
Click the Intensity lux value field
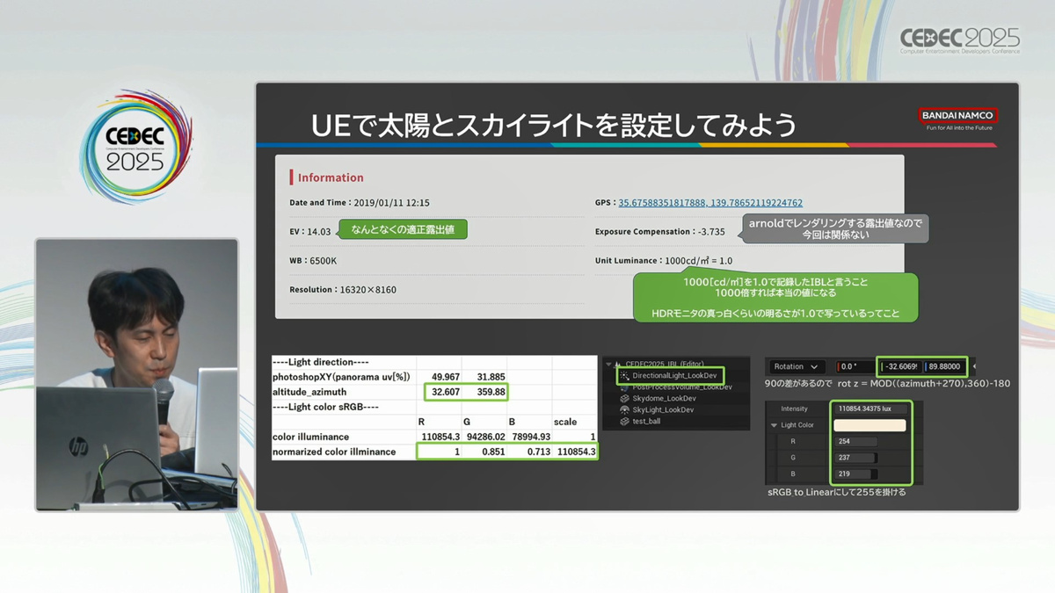pyautogui.click(x=870, y=409)
